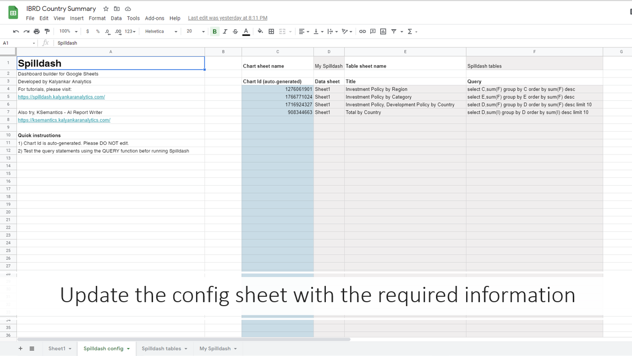Image resolution: width=632 pixels, height=356 pixels.
Task: Open the Format menu
Action: click(97, 18)
